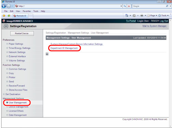Open Network Settings in sidebar
The height and width of the screenshot is (128, 172).
17,52
